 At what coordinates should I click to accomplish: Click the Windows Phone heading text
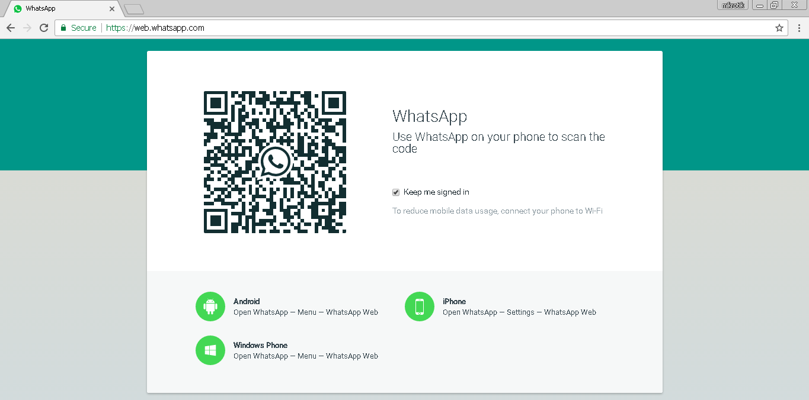[x=260, y=345]
